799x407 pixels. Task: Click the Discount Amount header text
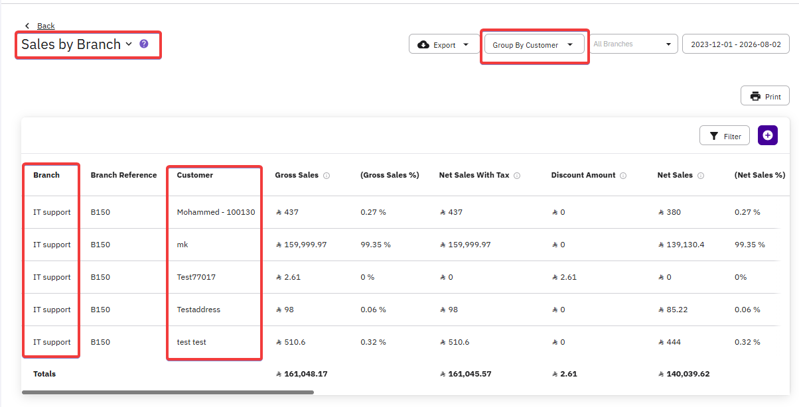583,175
